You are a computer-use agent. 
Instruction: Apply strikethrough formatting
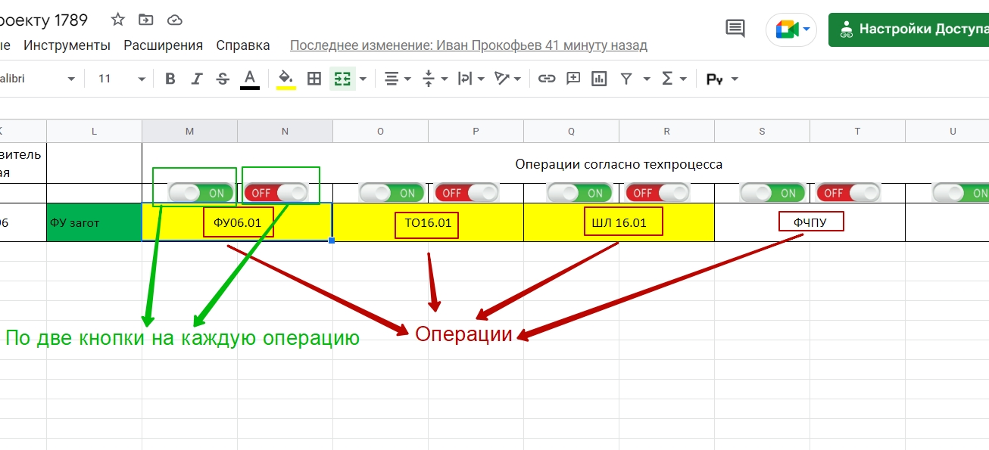coord(223,79)
